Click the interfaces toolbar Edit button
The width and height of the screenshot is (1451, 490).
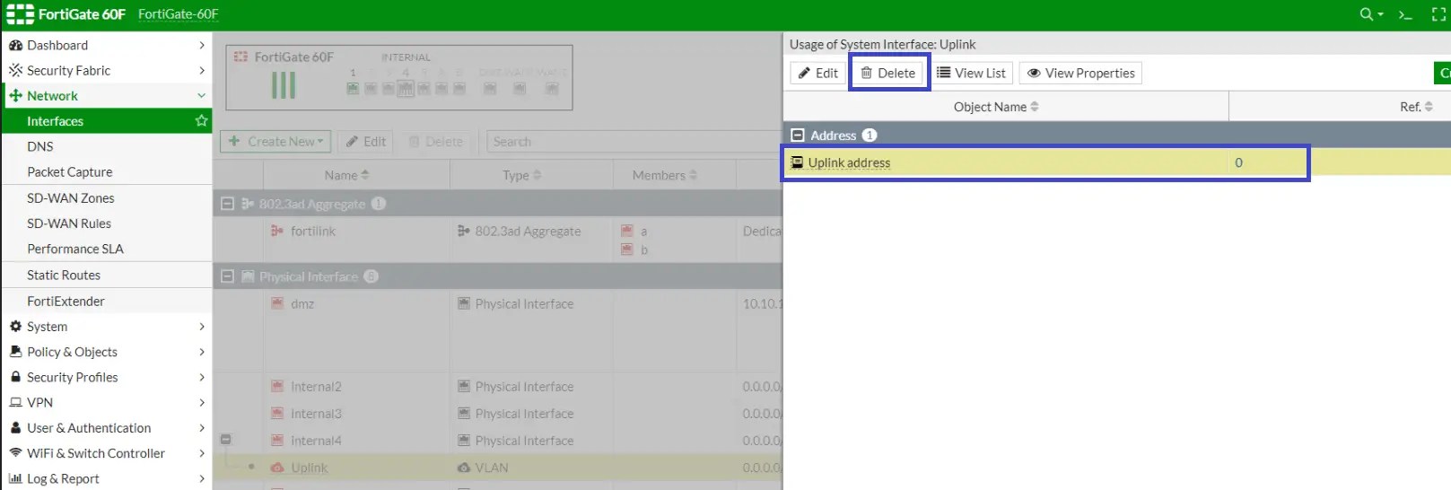click(x=366, y=142)
